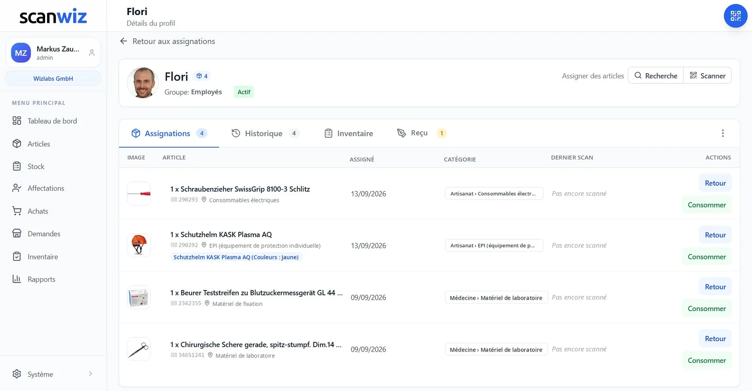Screen dimensions: 752x391
Task: Switch to the Historique tab
Action: coord(266,133)
